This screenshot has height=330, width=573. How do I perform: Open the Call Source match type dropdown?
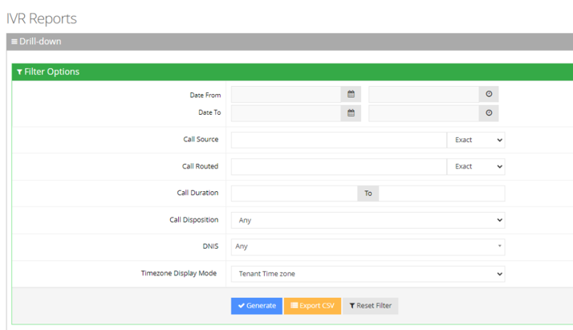[x=476, y=140]
